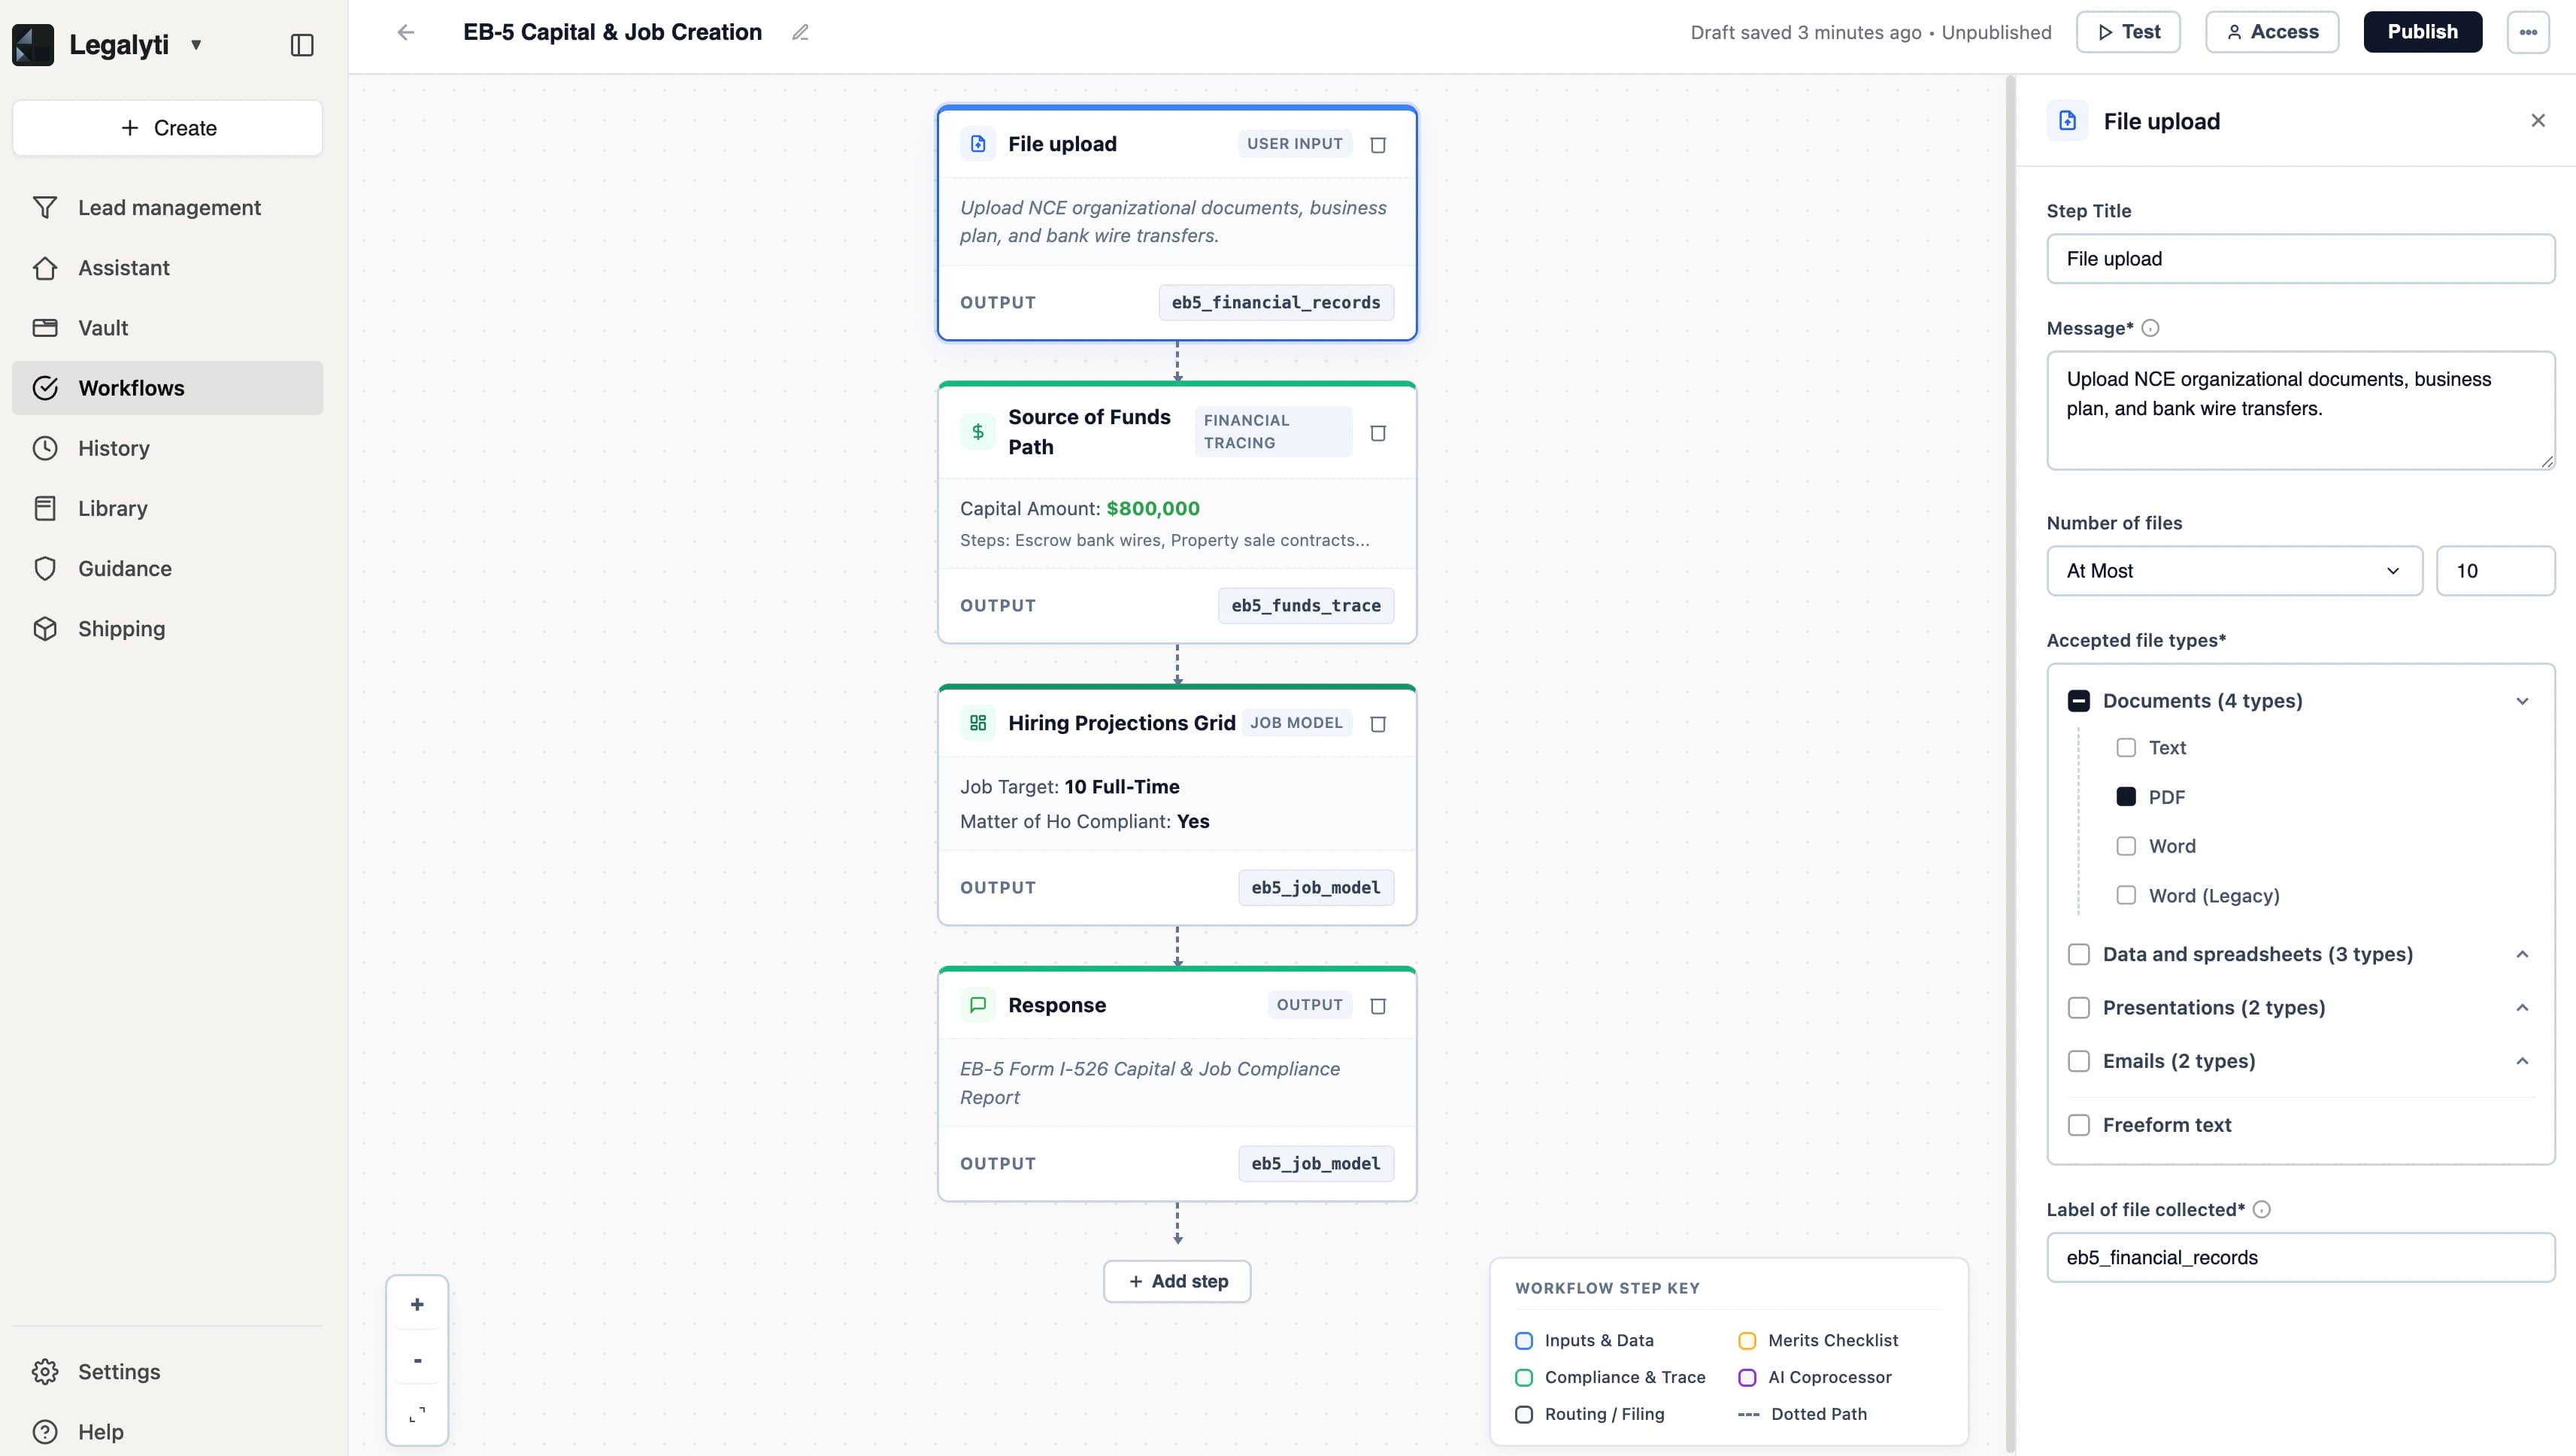Click the Label of file collected field
This screenshot has width=2576, height=1456.
coord(2301,1258)
